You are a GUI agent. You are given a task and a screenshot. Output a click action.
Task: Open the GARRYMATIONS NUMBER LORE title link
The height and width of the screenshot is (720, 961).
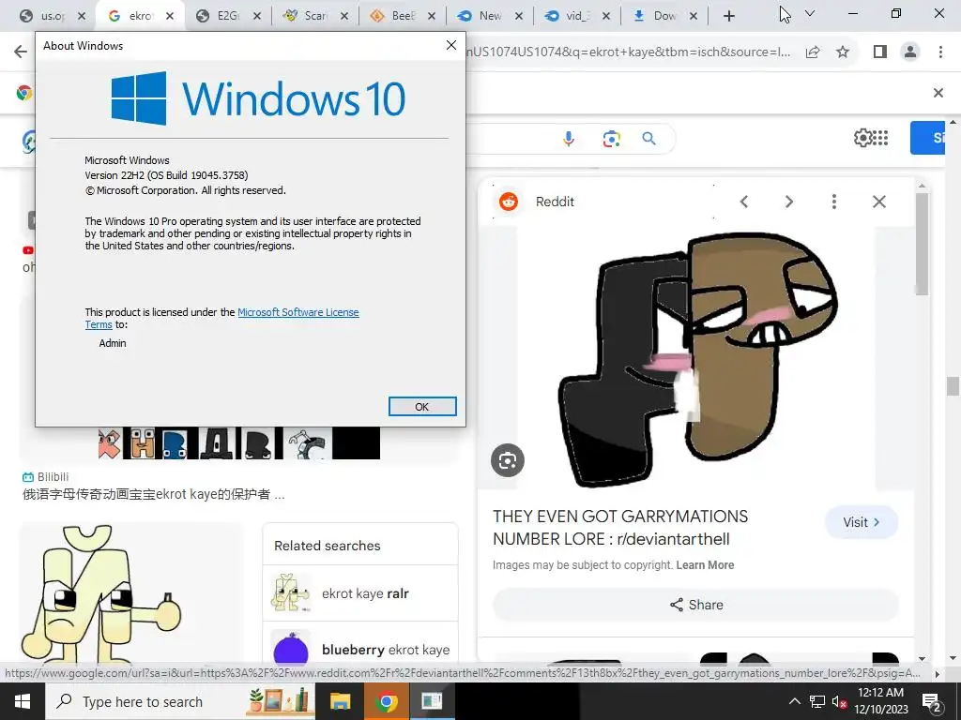click(x=620, y=528)
